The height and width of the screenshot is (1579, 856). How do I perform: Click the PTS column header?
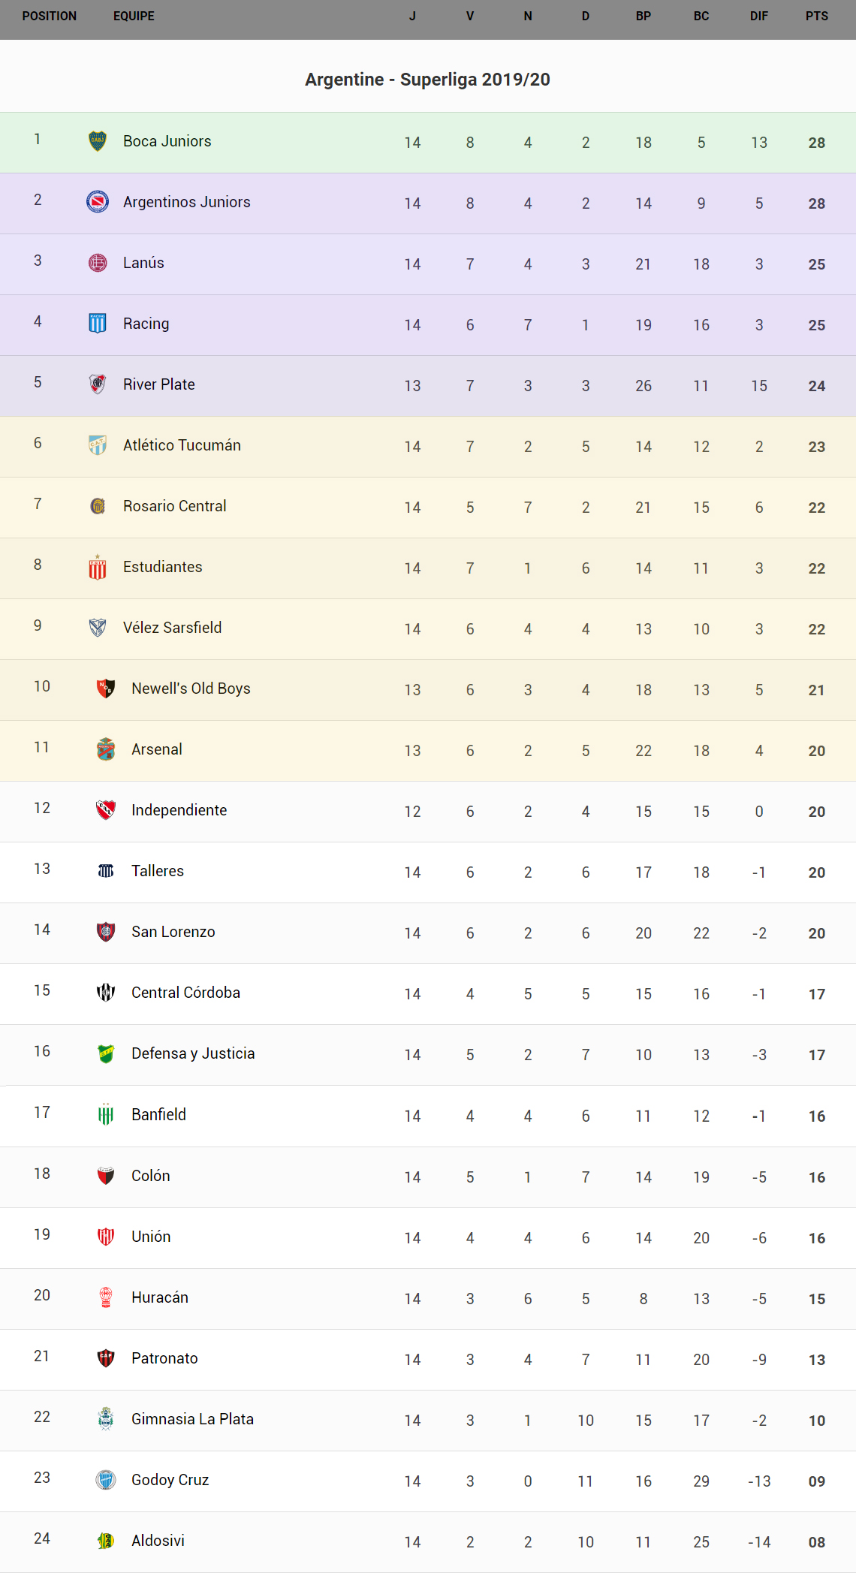(x=817, y=17)
